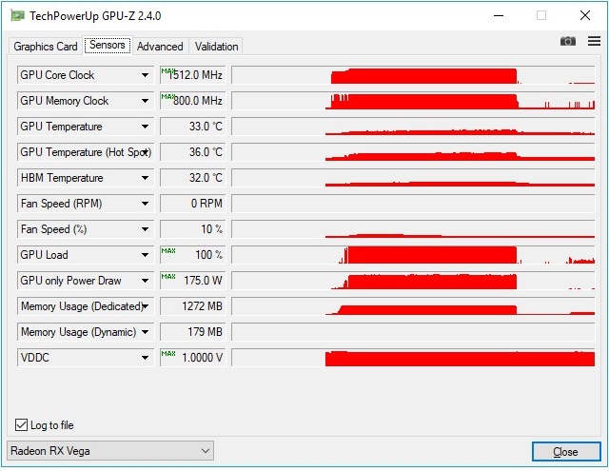Click the 1272 MB dedicated memory value

point(192,306)
